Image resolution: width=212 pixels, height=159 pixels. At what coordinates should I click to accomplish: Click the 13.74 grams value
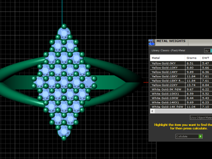191,85
